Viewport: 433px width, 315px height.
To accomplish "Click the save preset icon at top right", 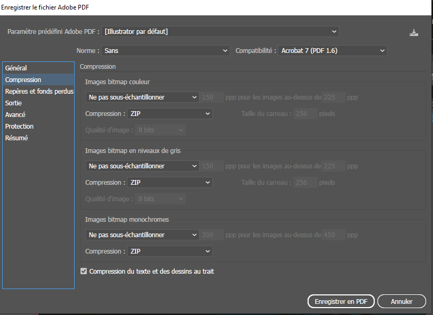I will [x=413, y=33].
